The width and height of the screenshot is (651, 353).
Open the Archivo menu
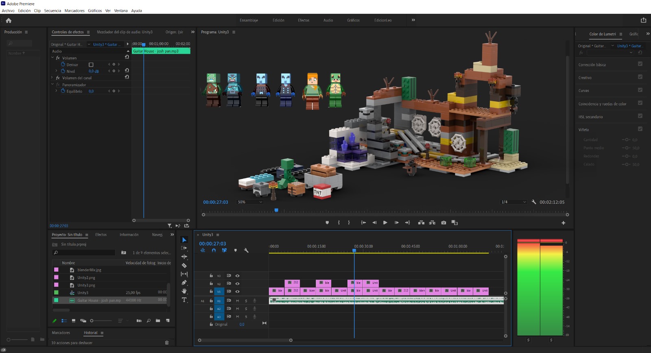8,11
